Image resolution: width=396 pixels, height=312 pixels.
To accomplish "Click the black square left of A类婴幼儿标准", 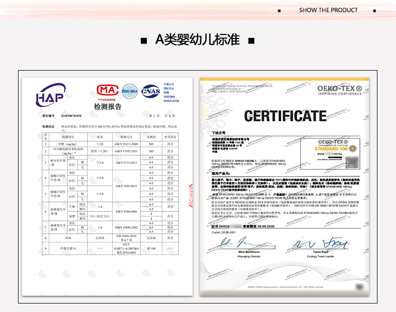I will [143, 40].
